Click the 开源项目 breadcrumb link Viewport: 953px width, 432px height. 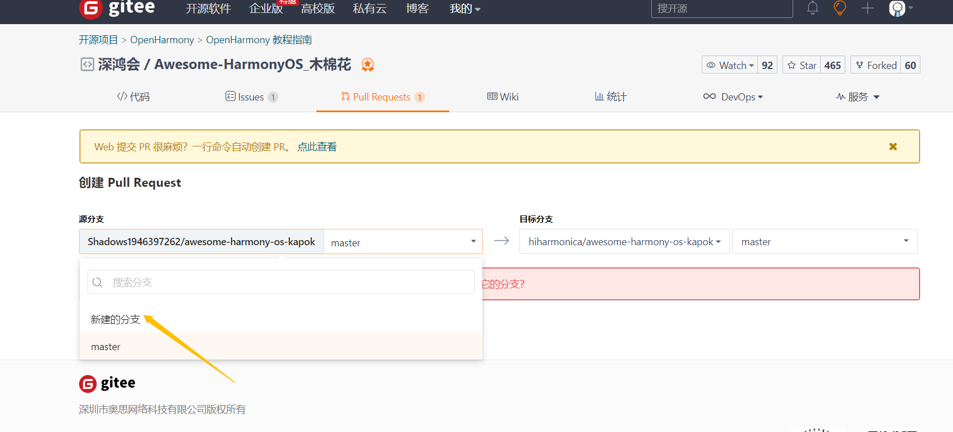pos(98,40)
